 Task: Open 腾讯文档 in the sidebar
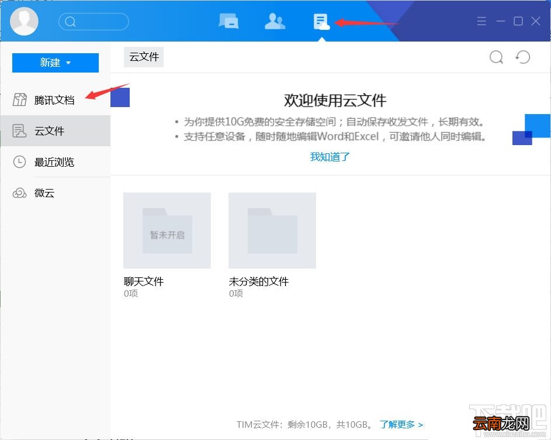click(55, 100)
